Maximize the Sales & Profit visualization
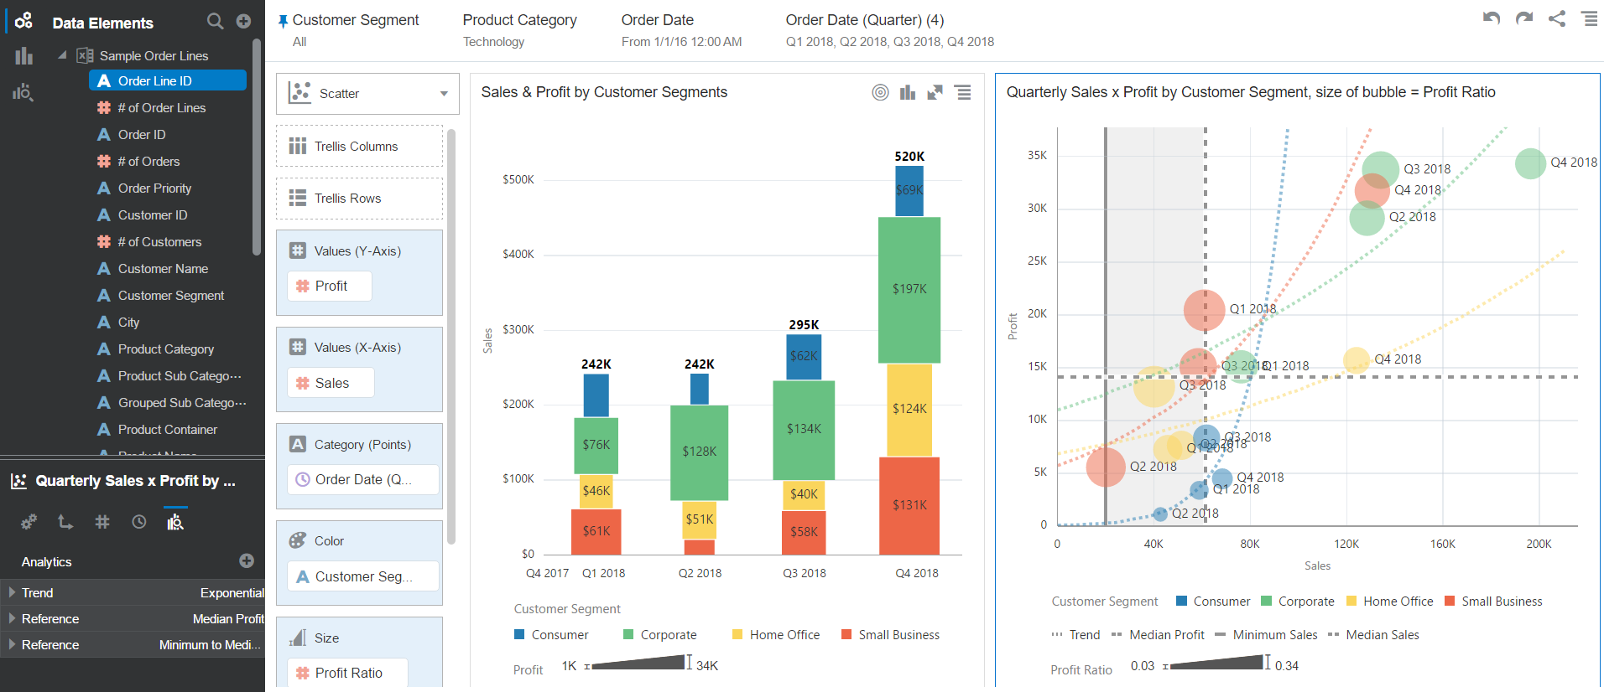Image resolution: width=1604 pixels, height=692 pixels. click(935, 92)
